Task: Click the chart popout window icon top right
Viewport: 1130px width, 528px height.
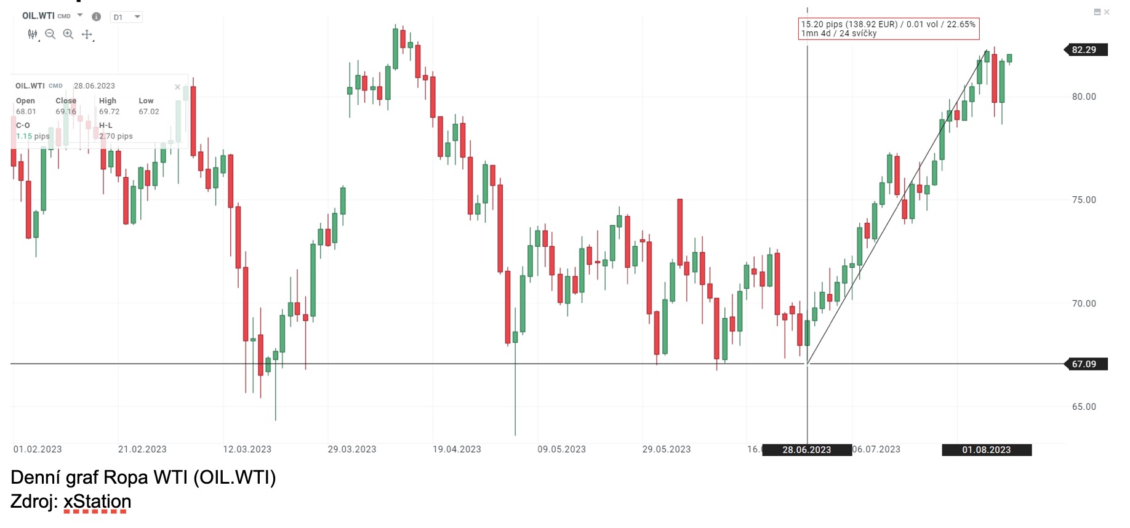Action: tap(1097, 12)
